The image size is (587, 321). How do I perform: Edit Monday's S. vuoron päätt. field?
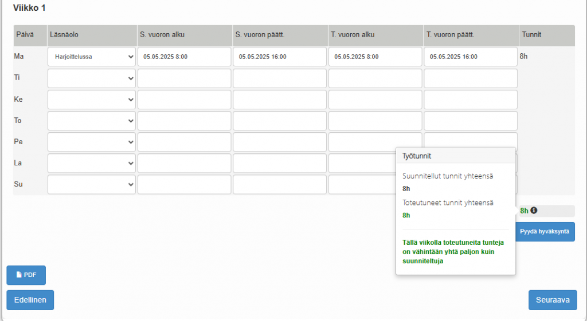click(x=280, y=57)
